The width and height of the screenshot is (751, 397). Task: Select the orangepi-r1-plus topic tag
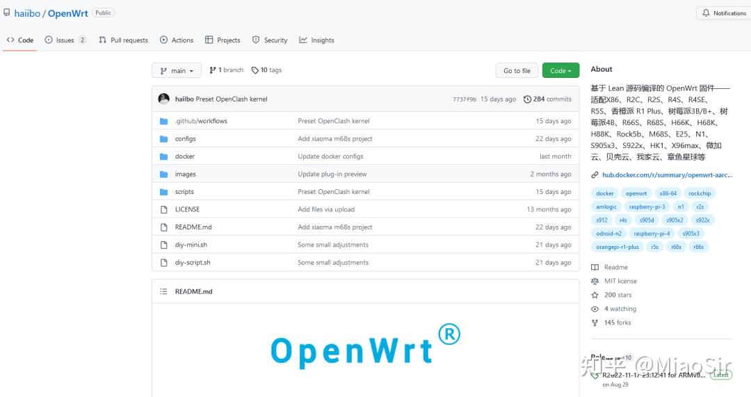pos(617,247)
